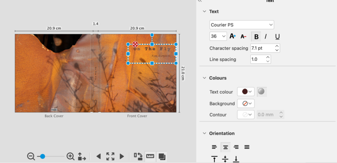Screen dimensions: 337x163
Task: Click the Front Cover label
Action: click(x=137, y=116)
